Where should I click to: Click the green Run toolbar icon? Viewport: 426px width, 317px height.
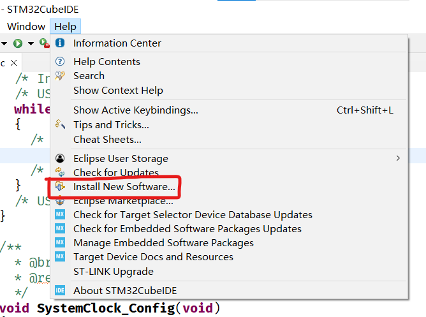coord(18,43)
